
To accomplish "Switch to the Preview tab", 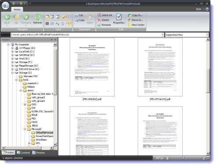I will [x=39, y=152].
